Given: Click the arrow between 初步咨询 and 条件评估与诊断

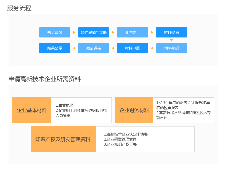Looking at the screenshot, I should point(74,32).
